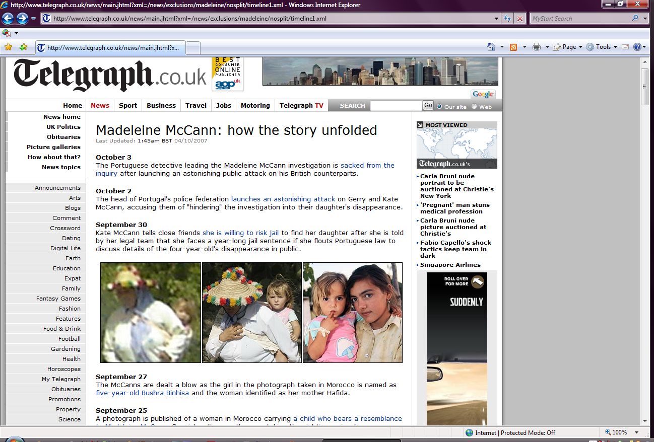This screenshot has width=654, height=442.
Task: Click the browser Back arrow button
Action: tap(8, 19)
